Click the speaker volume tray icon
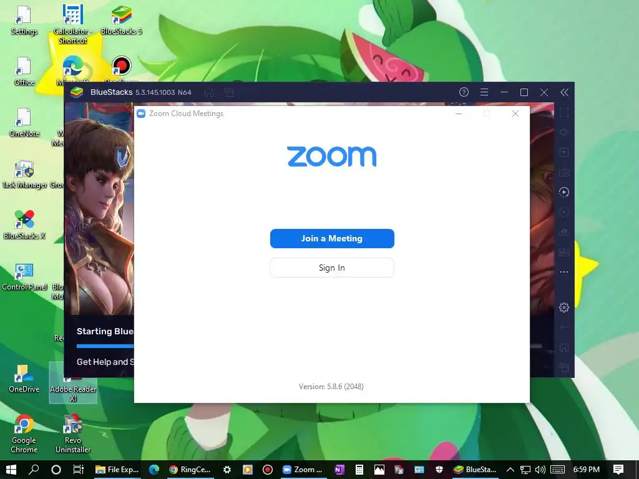639x479 pixels. tap(540, 470)
